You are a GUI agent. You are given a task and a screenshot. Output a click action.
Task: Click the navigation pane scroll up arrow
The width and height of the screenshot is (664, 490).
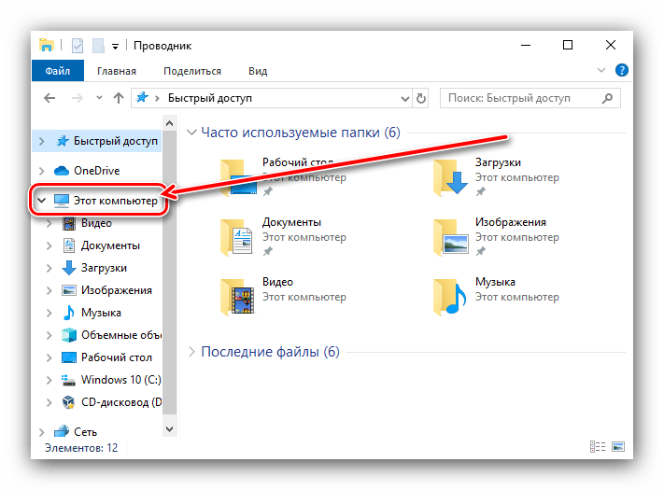point(169,123)
